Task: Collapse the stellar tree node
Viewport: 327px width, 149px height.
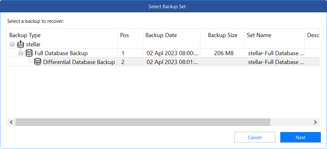Action: pyautogui.click(x=12, y=44)
